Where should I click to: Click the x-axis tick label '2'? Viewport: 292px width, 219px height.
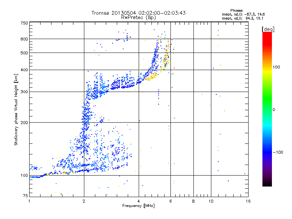coord(84,201)
